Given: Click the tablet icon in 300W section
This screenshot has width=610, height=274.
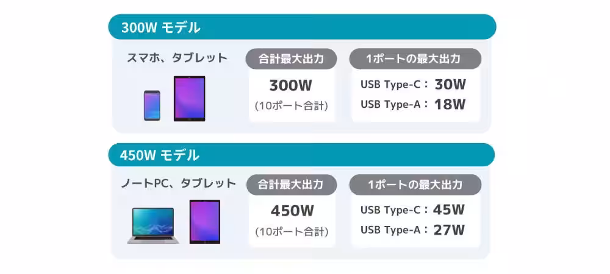Looking at the screenshot, I should pyautogui.click(x=189, y=99).
